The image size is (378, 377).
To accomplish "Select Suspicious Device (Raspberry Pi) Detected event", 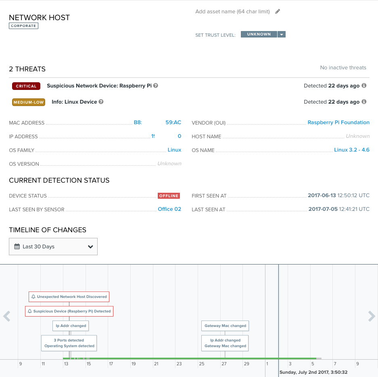I will [x=69, y=311].
